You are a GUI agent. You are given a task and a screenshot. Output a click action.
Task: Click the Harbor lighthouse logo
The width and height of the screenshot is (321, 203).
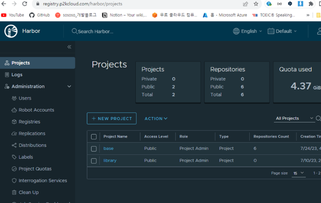click(11, 31)
